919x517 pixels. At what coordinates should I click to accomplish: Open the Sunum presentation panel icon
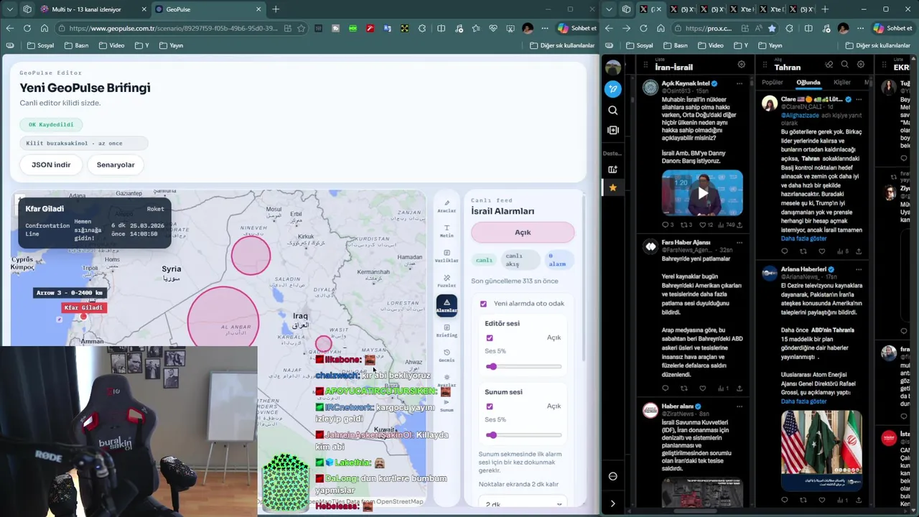[447, 405]
